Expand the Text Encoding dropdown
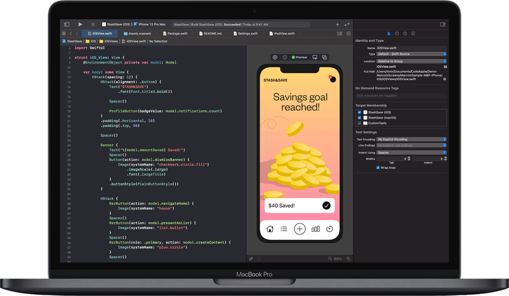Screen dimensions: 509x296 click(411, 139)
